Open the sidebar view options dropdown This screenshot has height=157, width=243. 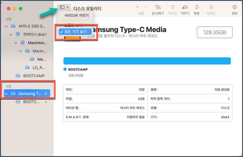click(x=64, y=7)
